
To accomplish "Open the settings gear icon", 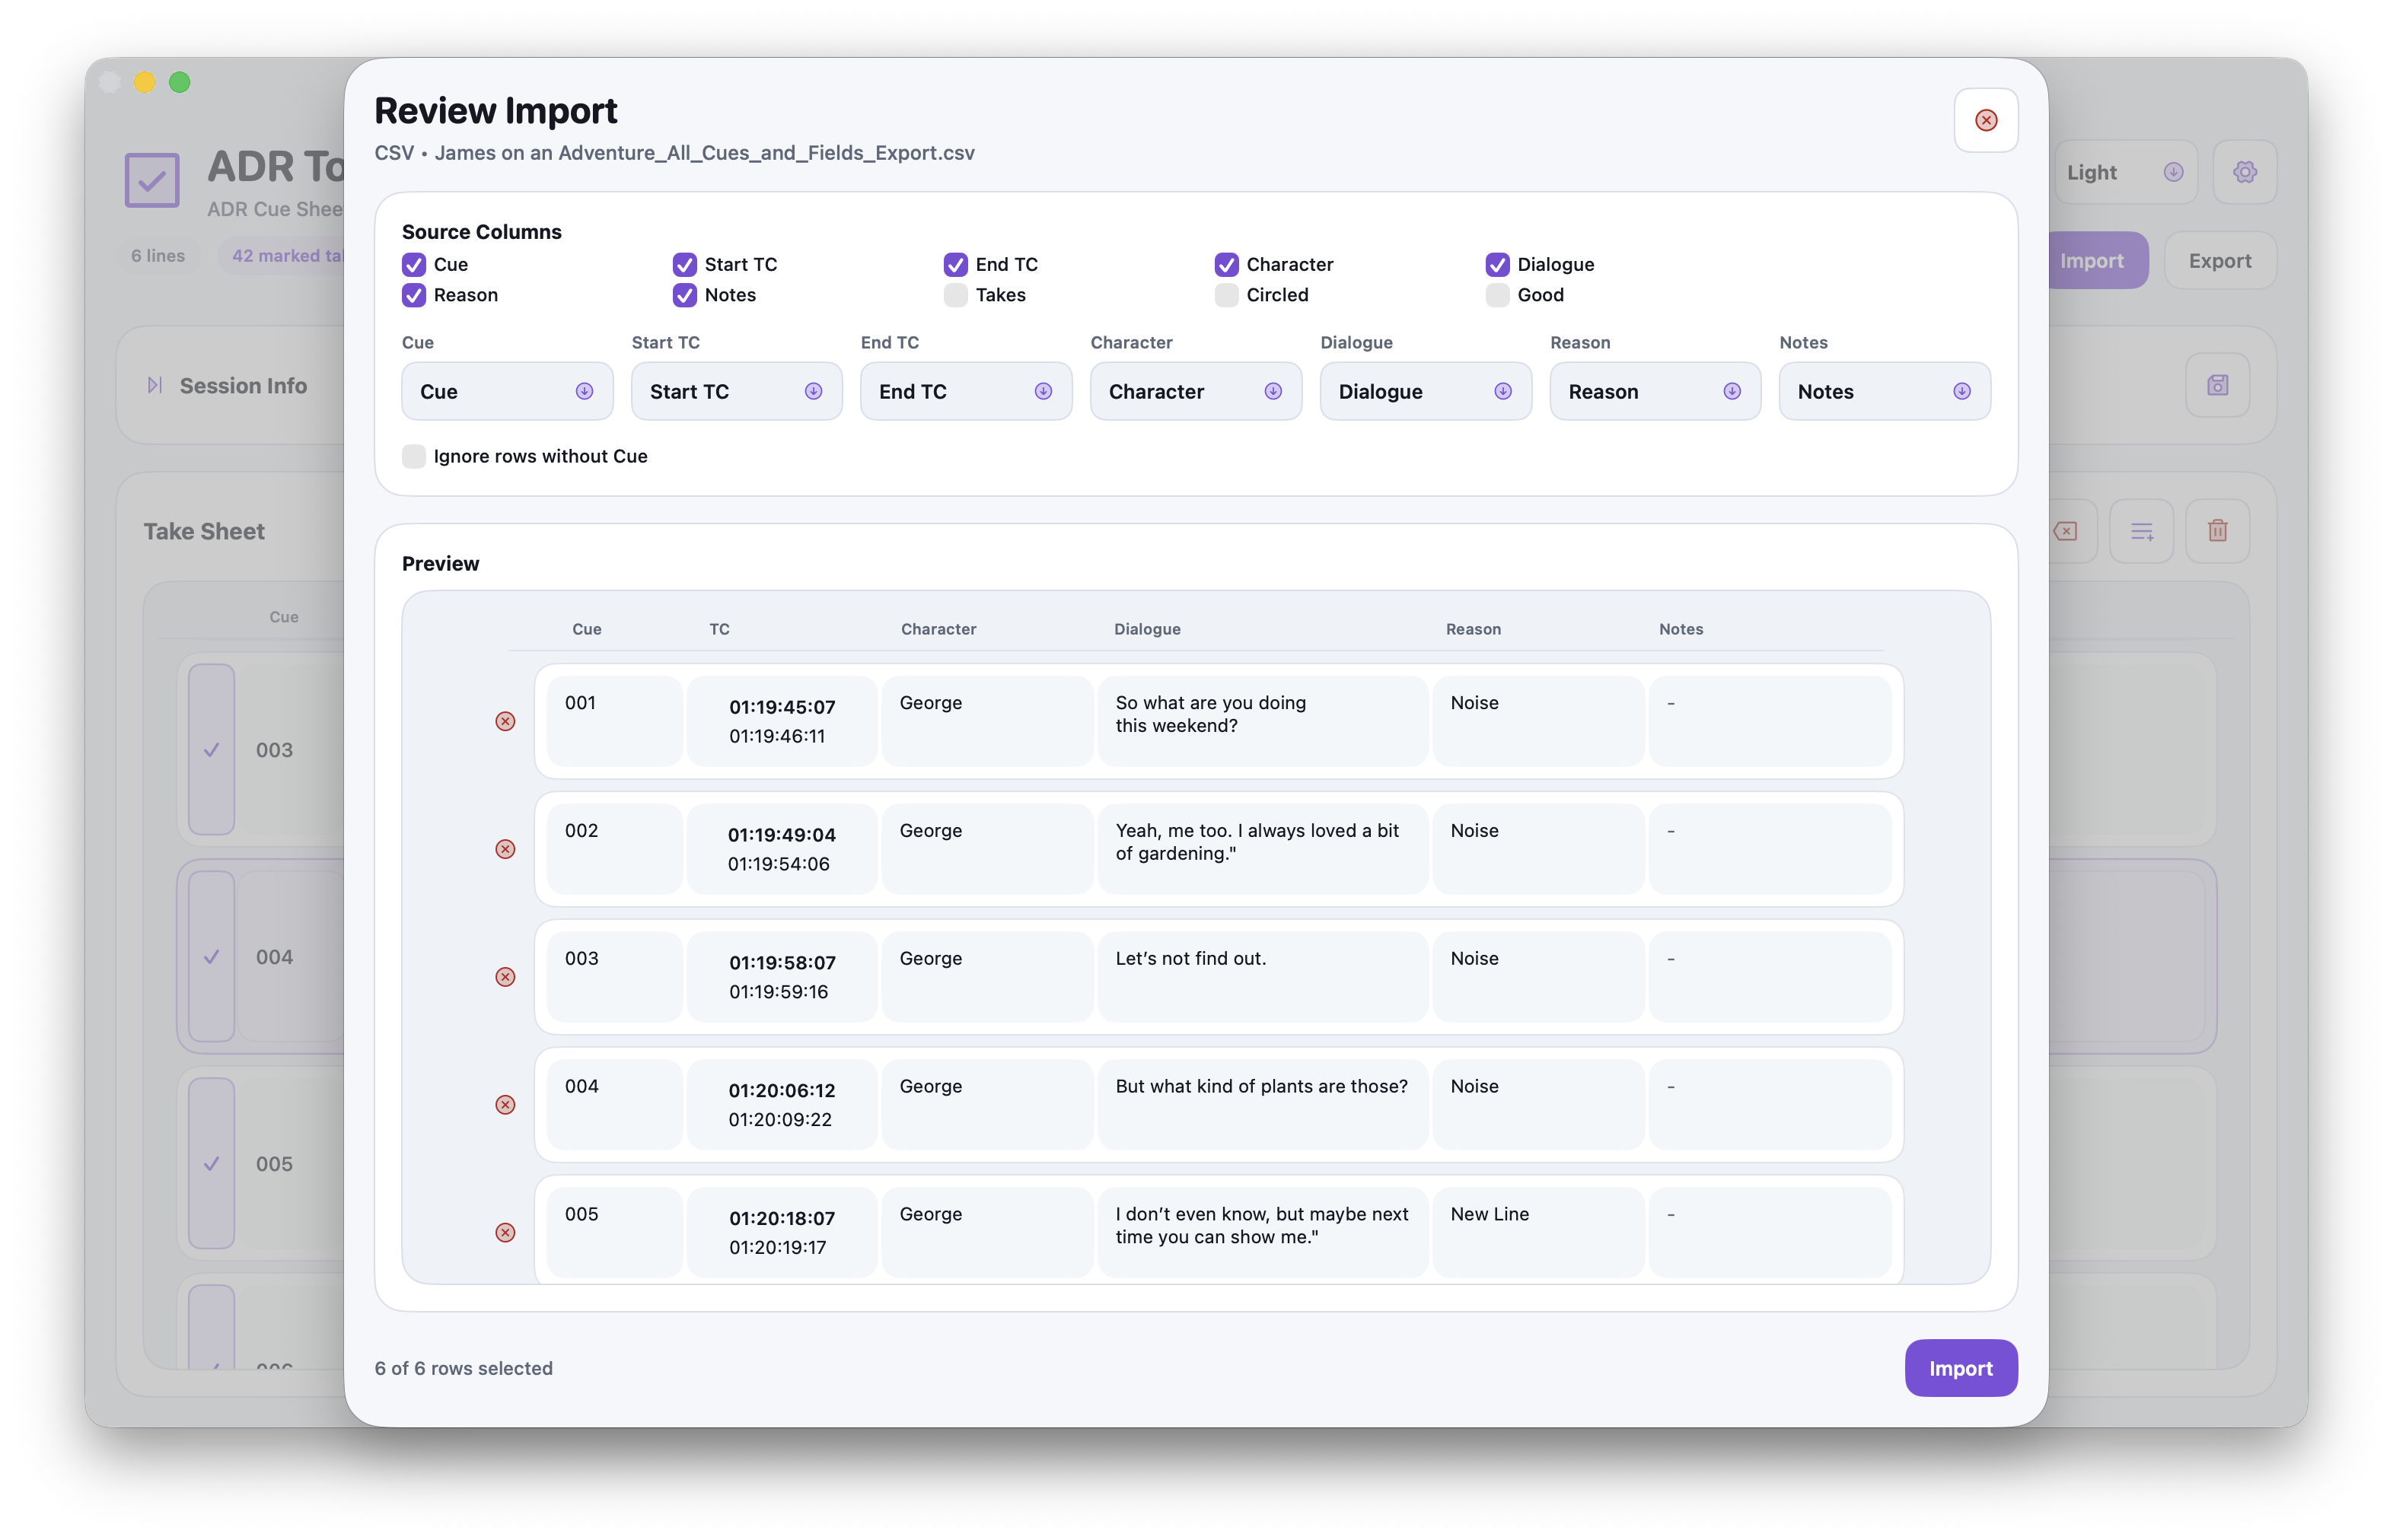I will 2244,171.
